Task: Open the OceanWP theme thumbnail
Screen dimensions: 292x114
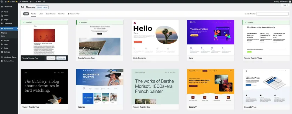Action: click(210, 87)
